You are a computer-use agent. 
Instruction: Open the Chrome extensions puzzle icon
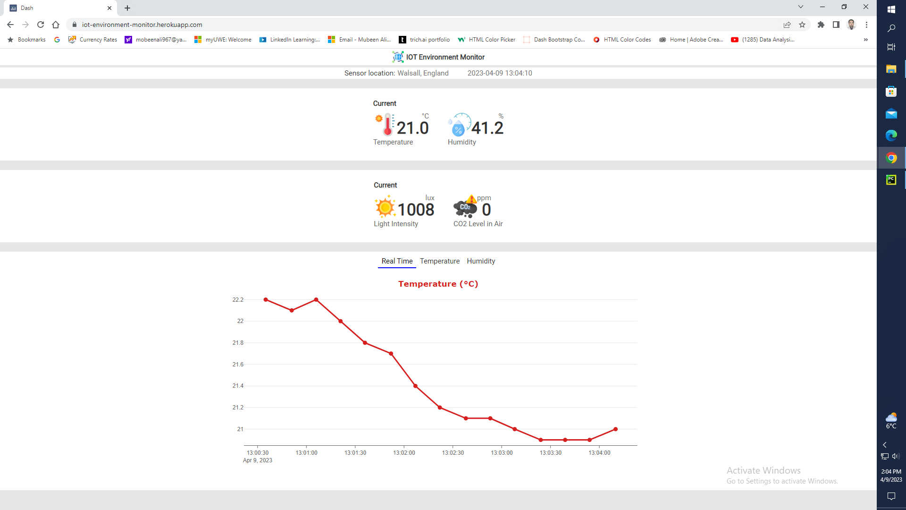[x=821, y=25]
